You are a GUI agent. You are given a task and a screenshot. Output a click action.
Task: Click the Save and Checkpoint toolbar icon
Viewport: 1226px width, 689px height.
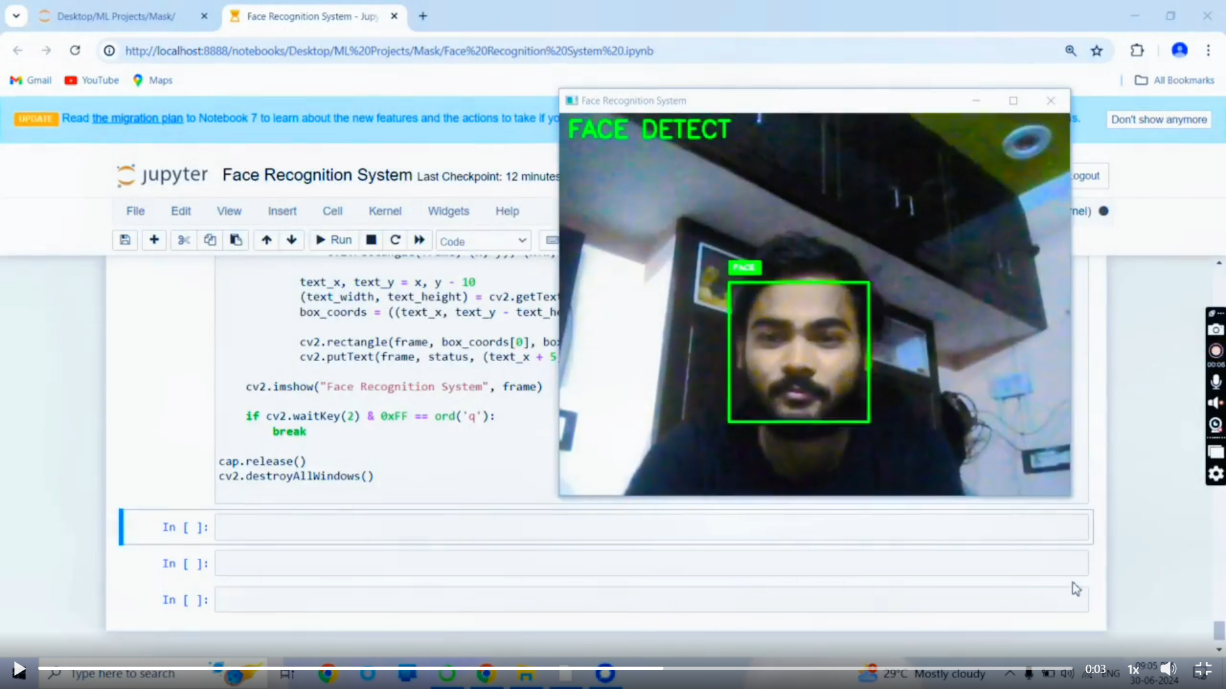[125, 240]
